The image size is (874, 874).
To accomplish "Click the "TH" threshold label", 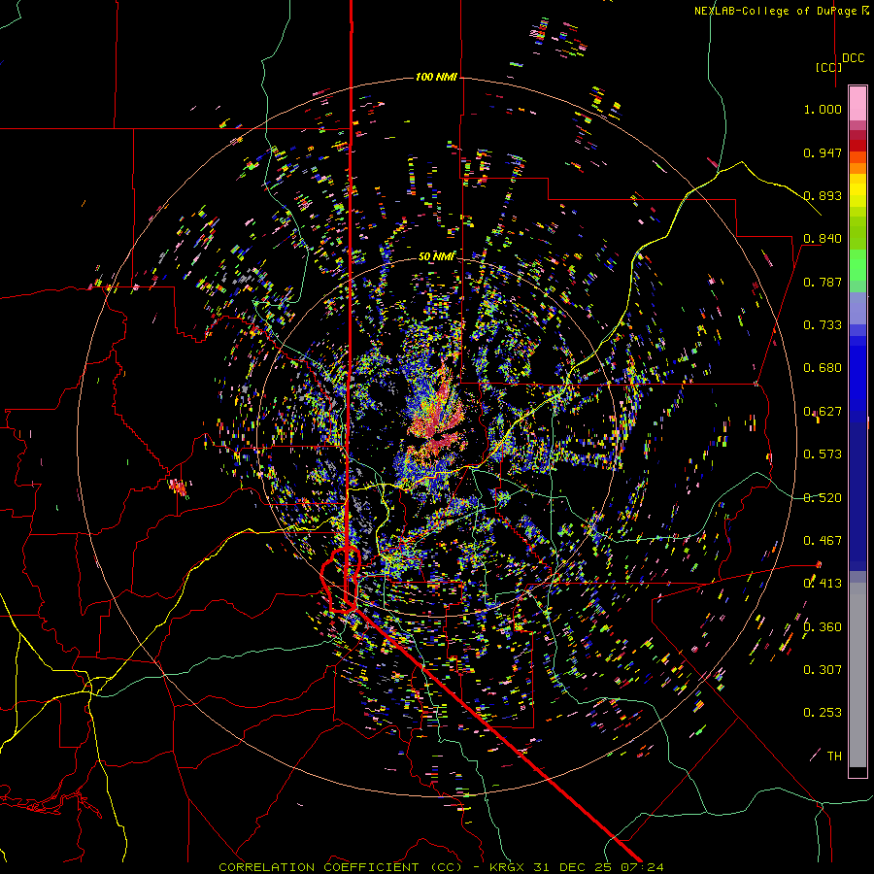I will [834, 756].
